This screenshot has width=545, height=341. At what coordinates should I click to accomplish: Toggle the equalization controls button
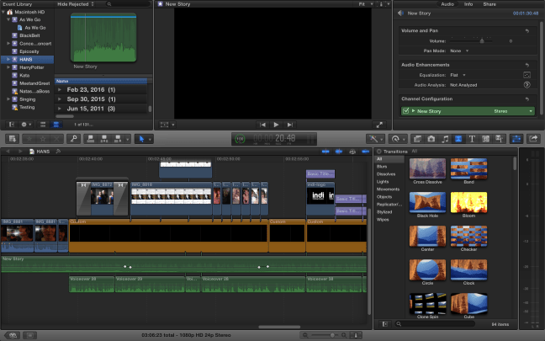point(527,74)
